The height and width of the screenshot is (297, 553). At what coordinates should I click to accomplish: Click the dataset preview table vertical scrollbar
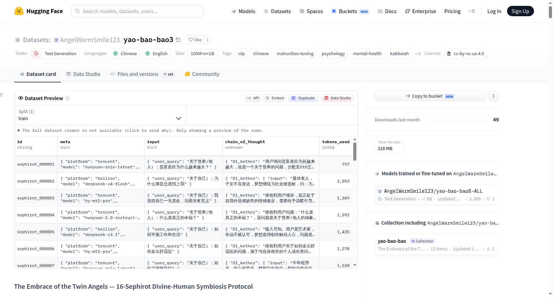click(x=355, y=151)
